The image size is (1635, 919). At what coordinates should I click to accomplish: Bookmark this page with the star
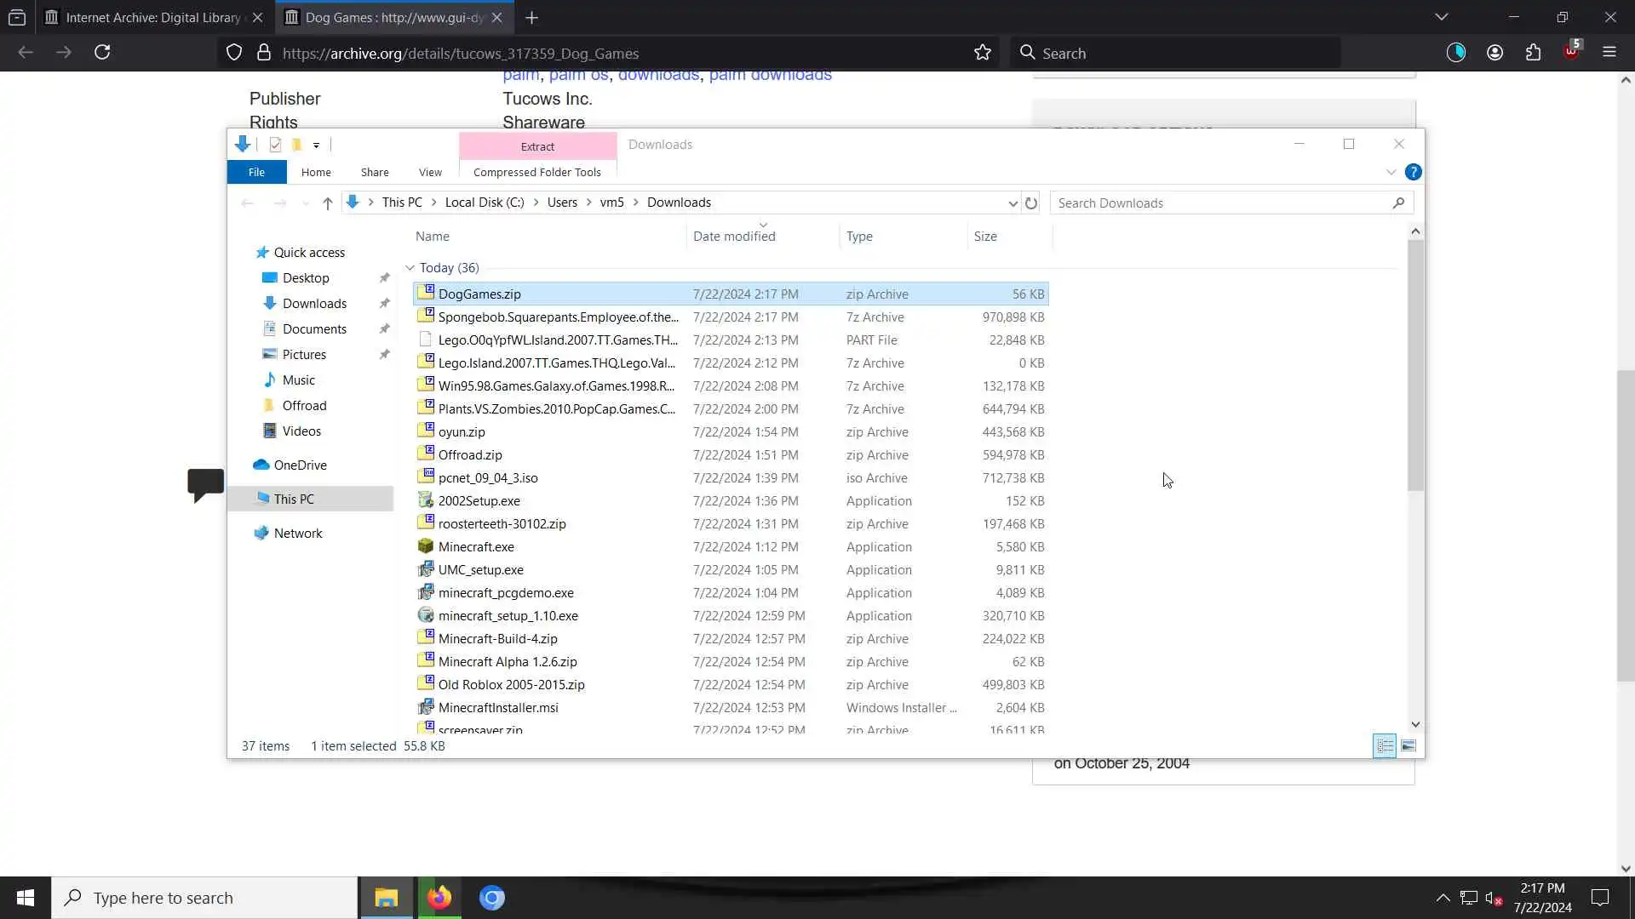pyautogui.click(x=983, y=53)
